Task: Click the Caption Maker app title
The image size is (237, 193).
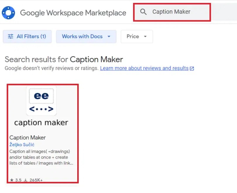Action: [x=27, y=138]
